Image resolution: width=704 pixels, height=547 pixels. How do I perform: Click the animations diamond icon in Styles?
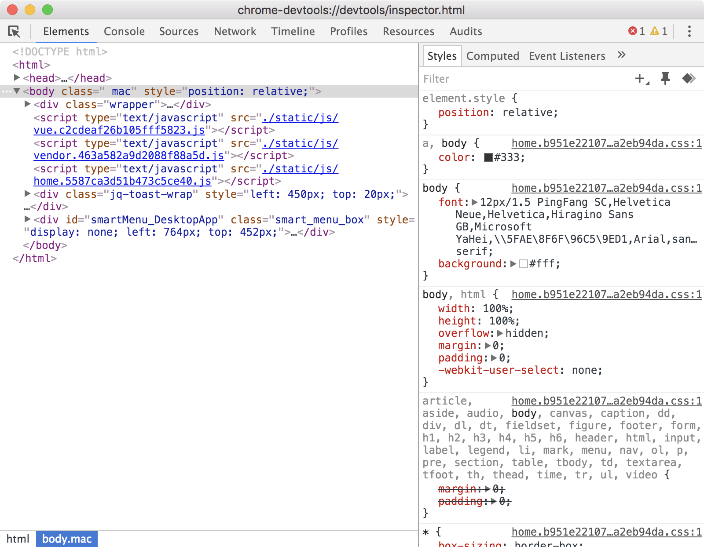(x=689, y=79)
